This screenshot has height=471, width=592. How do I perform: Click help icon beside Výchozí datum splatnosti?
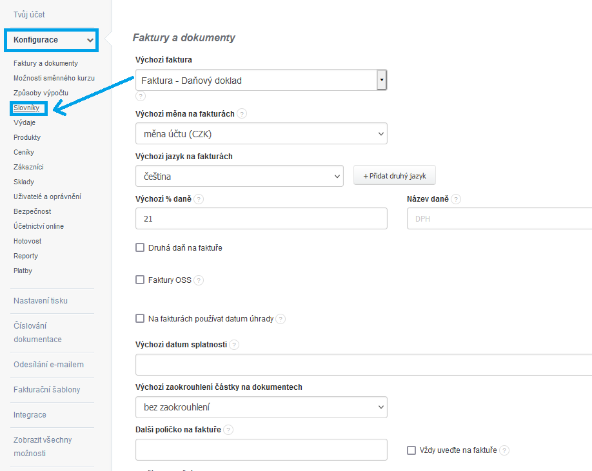point(234,345)
